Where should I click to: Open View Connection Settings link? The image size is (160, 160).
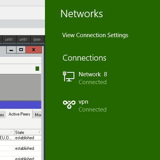[x=95, y=35]
